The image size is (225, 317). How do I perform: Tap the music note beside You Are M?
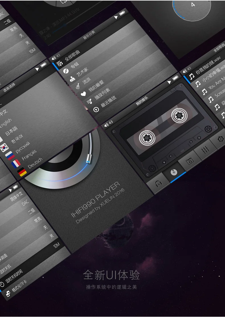[204, 91]
